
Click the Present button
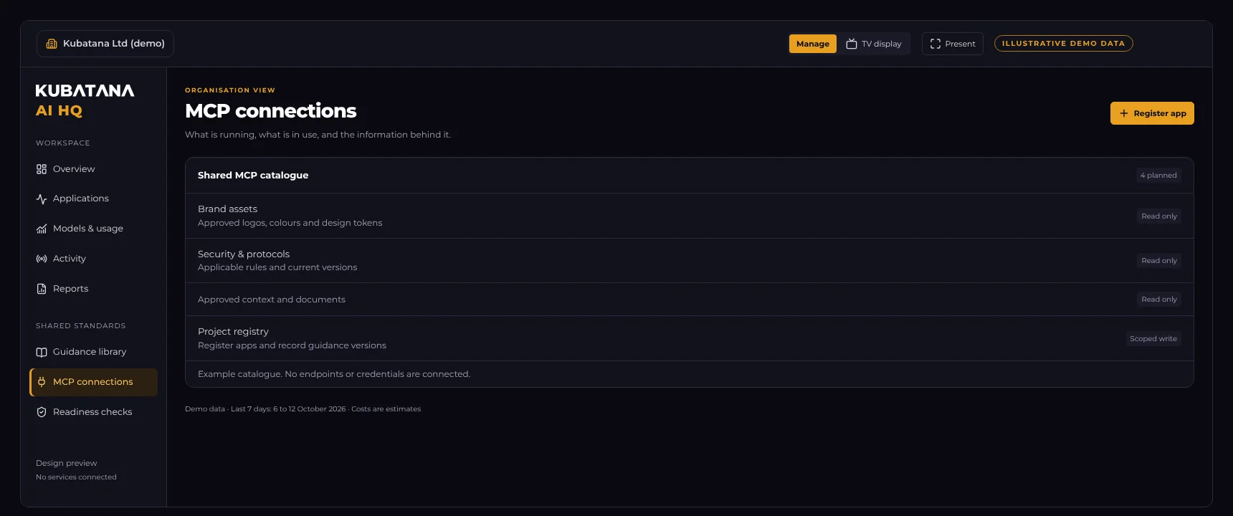click(x=953, y=44)
